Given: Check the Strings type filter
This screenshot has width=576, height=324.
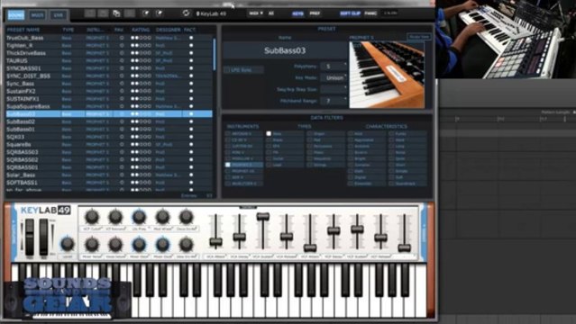Looking at the screenshot, I should 310,165.
